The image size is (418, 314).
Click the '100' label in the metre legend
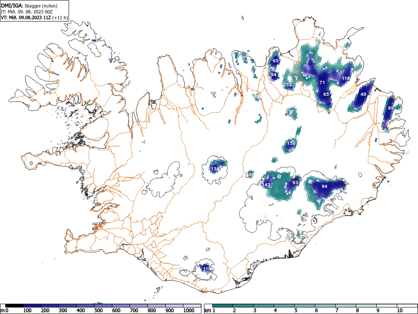(x=28, y=311)
